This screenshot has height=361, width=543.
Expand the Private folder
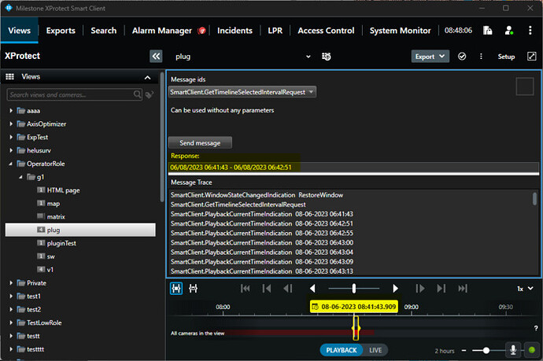tap(11, 283)
